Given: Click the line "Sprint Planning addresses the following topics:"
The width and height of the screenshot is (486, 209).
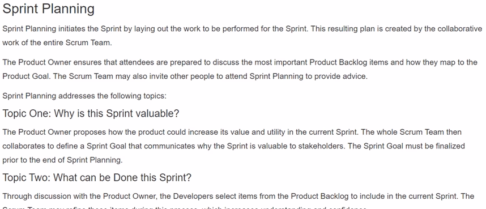Looking at the screenshot, I should click(84, 96).
